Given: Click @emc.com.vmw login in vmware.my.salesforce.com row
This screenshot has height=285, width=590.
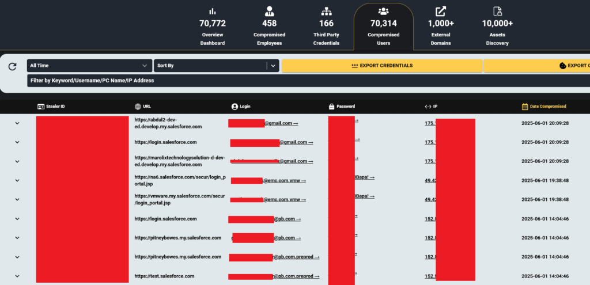Looking at the screenshot, I should tap(284, 199).
